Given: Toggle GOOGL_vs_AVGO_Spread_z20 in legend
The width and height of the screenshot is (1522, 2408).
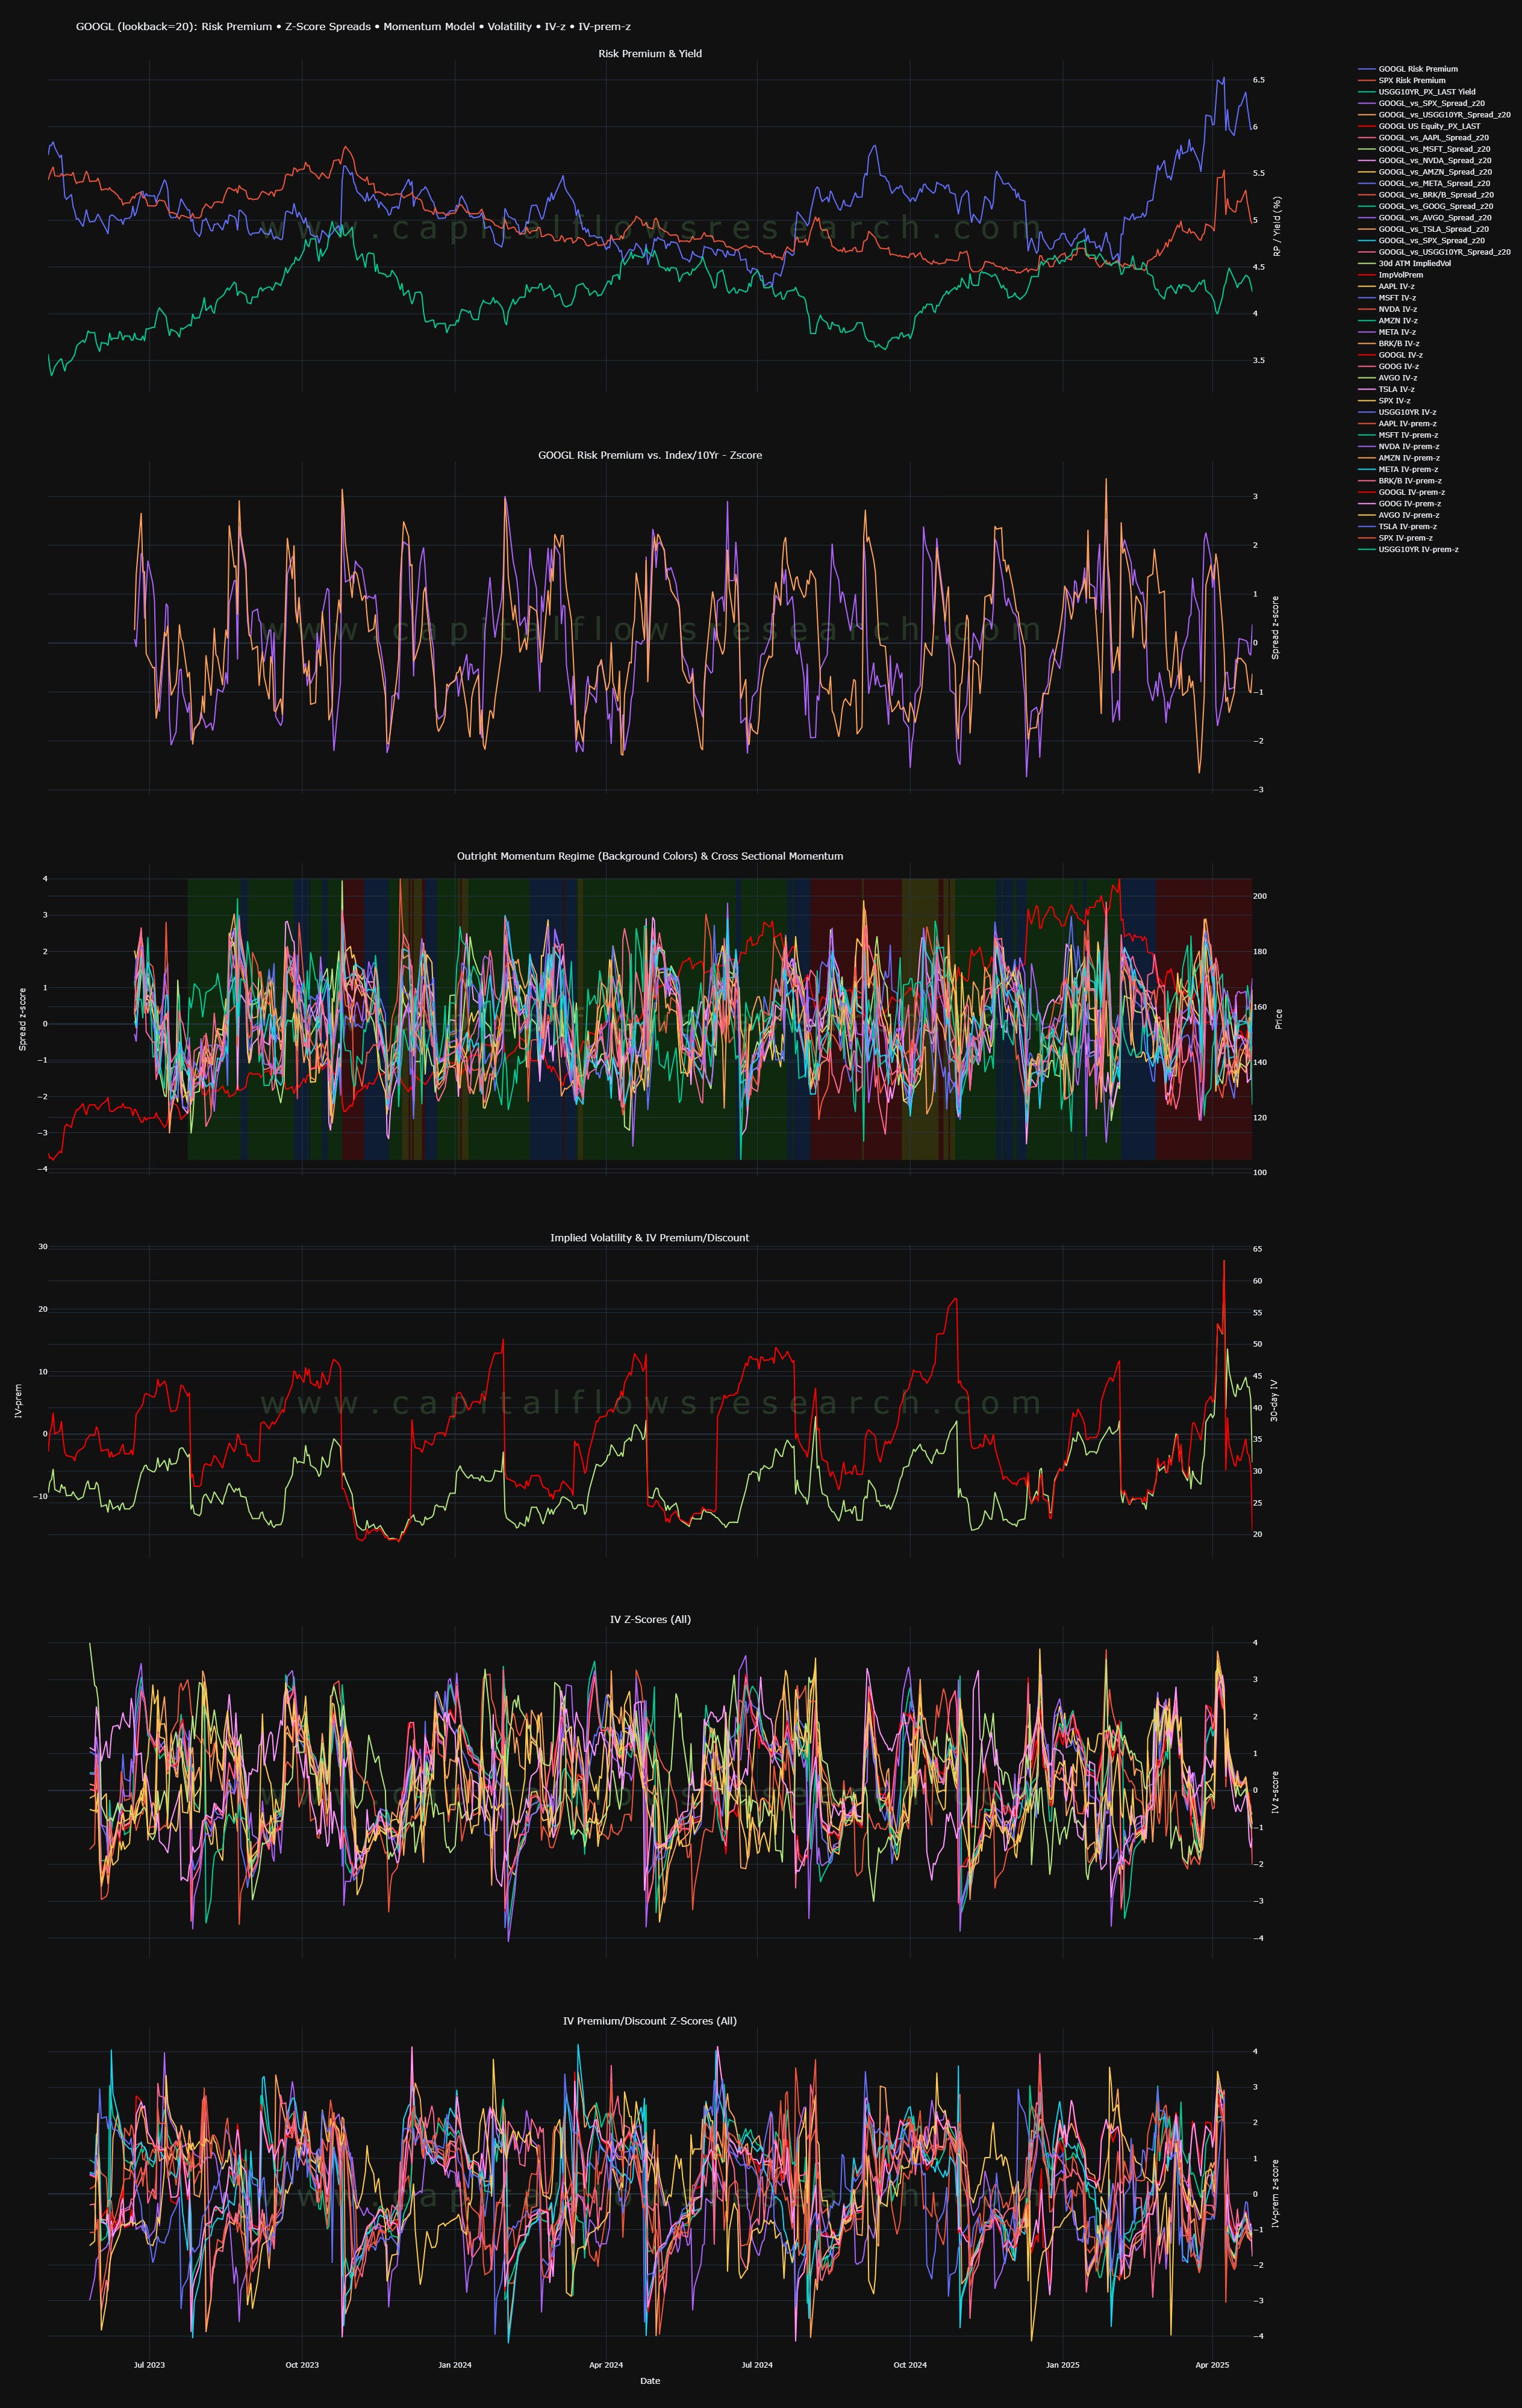Looking at the screenshot, I should click(x=1425, y=217).
